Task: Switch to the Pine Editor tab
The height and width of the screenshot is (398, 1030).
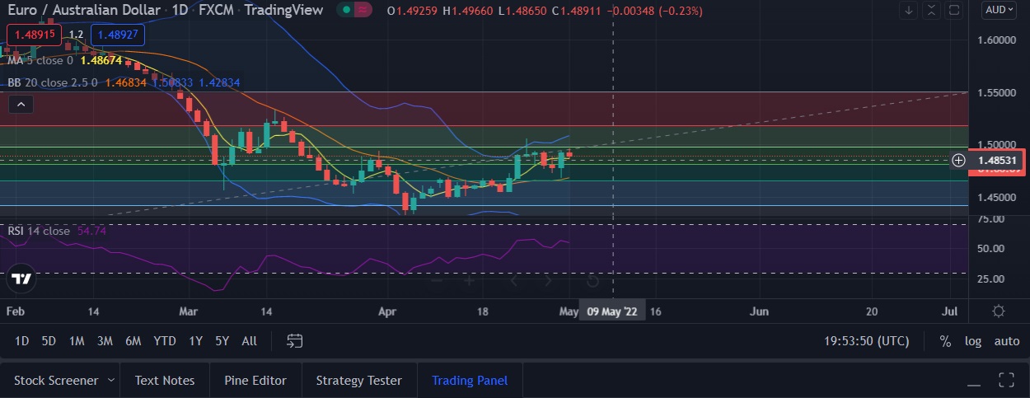Action: [x=255, y=381]
